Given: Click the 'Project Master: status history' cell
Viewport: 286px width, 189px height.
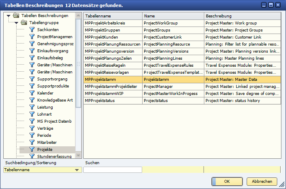Looking at the screenshot, I should (242, 101).
